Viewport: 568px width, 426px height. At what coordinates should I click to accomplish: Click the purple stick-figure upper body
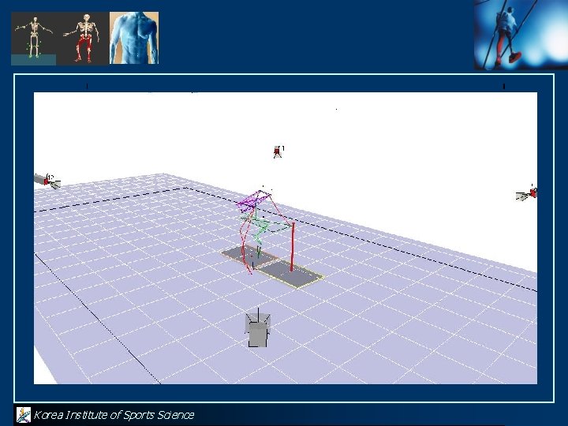pos(253,201)
